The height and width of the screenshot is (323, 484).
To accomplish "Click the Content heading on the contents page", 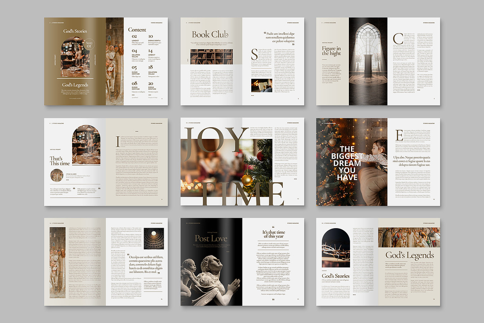I will pyautogui.click(x=137, y=30).
